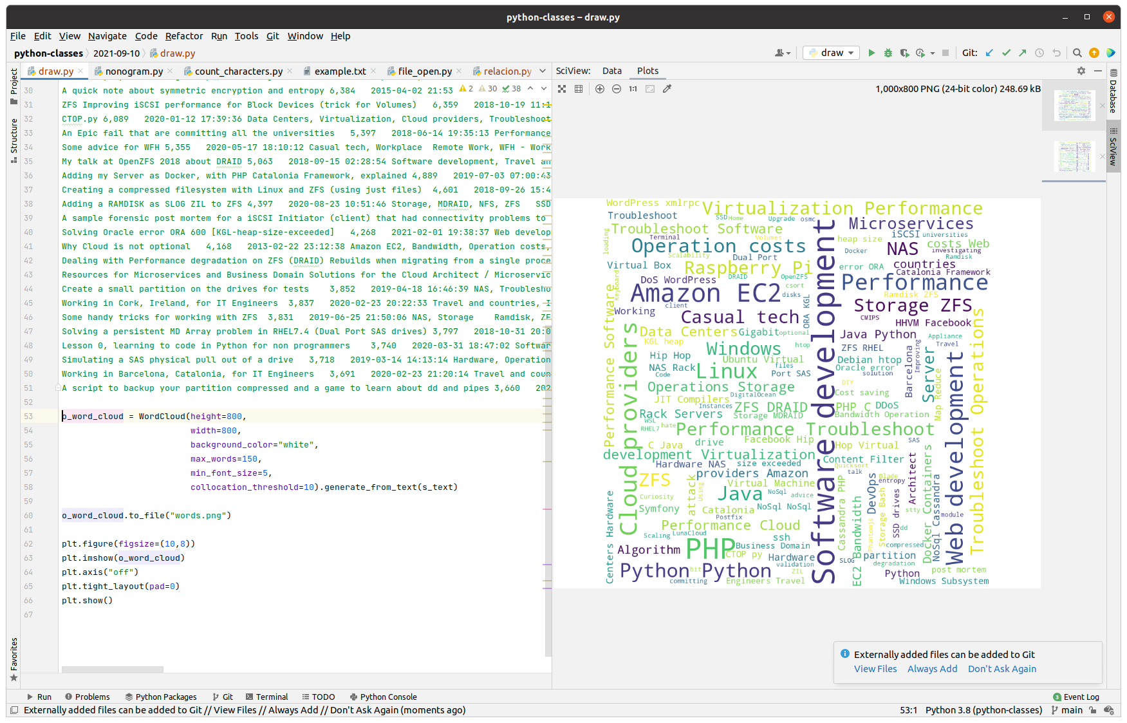Run draw with coverage
This screenshot has height=723, width=1127.
pyautogui.click(x=904, y=53)
